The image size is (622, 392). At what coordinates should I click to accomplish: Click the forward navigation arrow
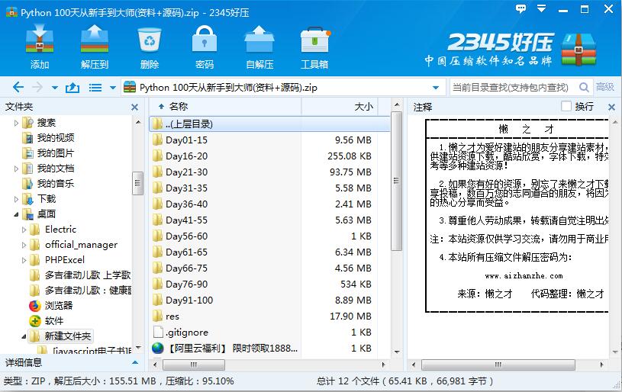37,87
